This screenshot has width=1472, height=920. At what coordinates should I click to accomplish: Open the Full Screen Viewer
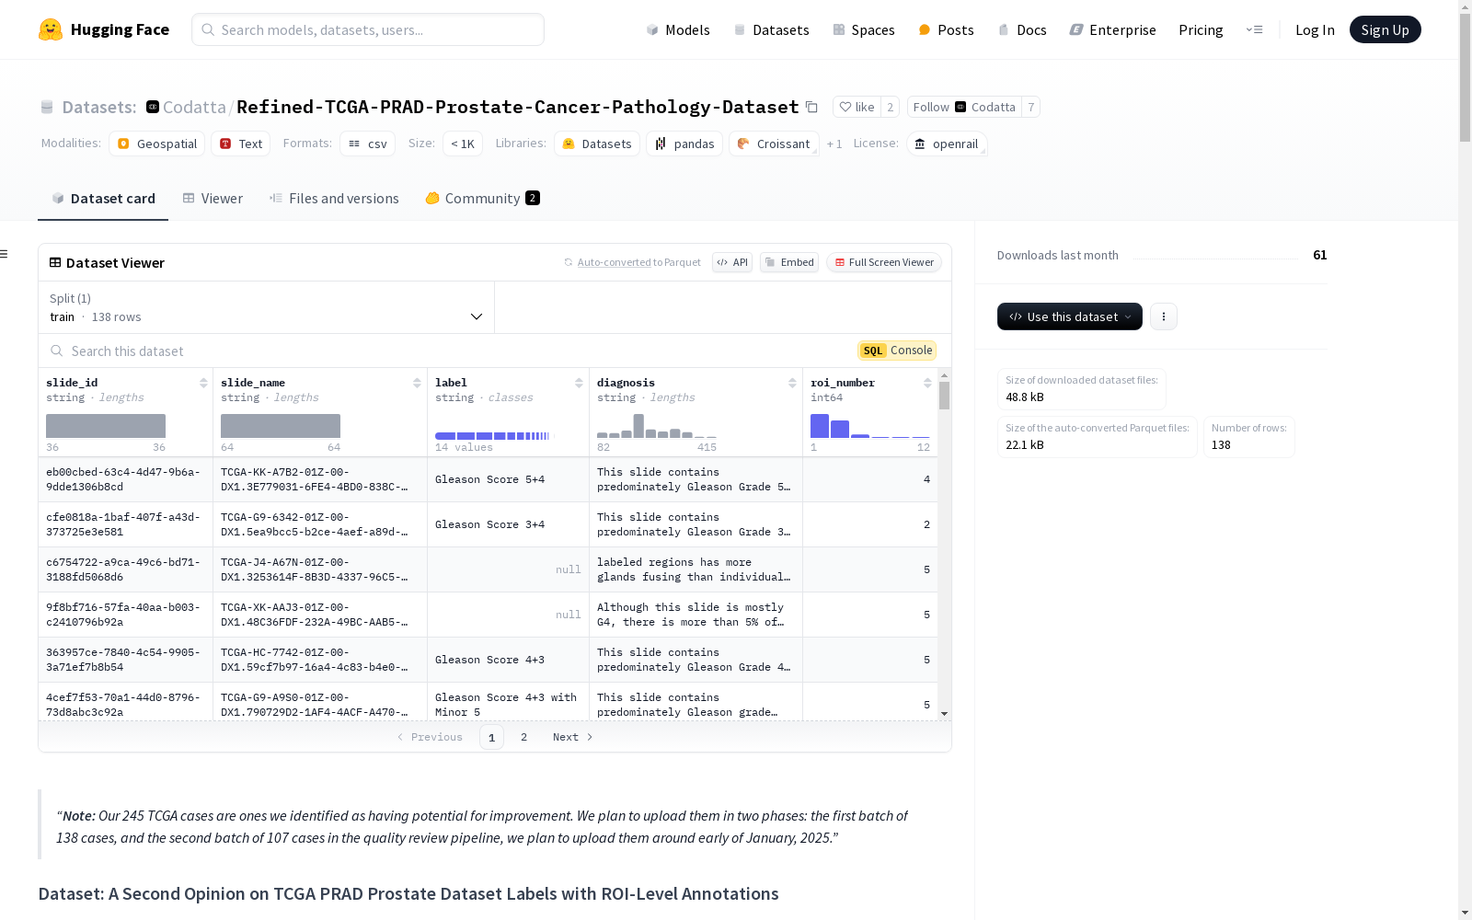pos(884,262)
